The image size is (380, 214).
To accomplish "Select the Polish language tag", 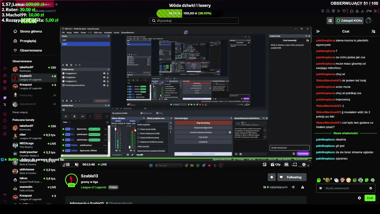I will point(113,187).
